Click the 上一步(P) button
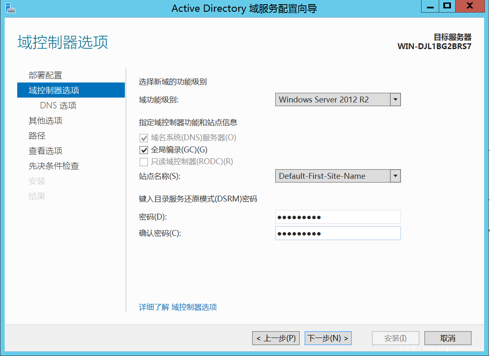490x356 pixels. (276, 338)
